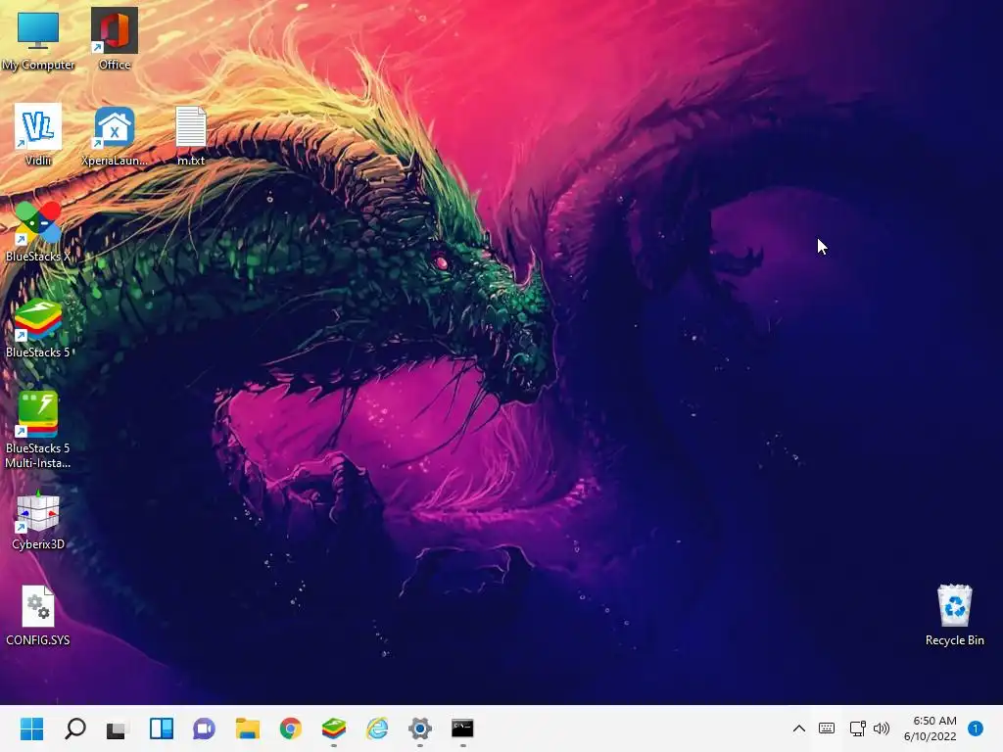This screenshot has width=1003, height=752.
Task: Open the Widgets panel
Action: [x=162, y=728]
